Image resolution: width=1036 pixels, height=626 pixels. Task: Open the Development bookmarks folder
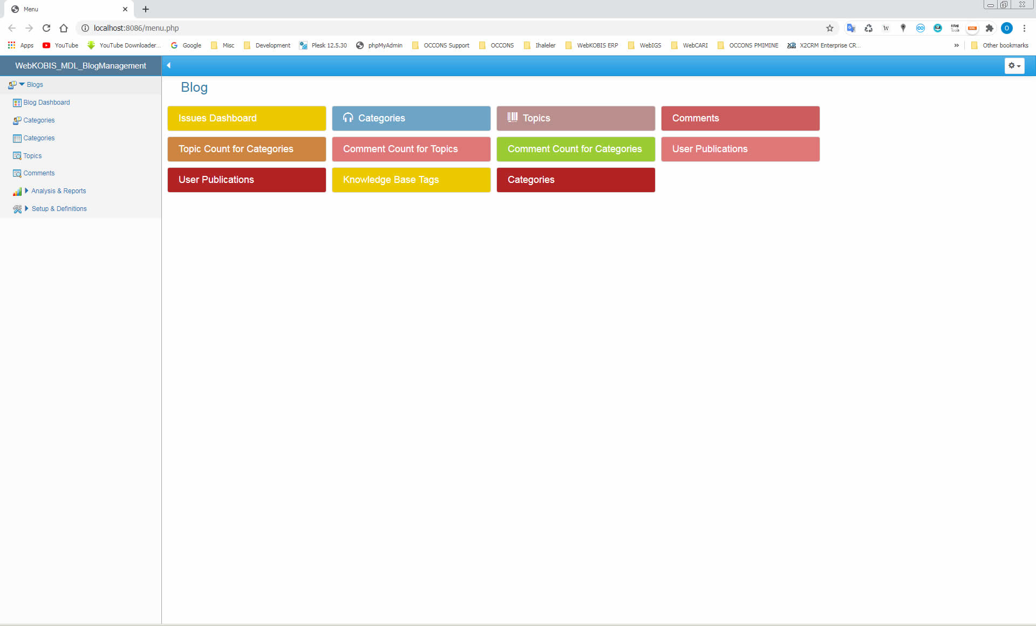click(x=267, y=45)
